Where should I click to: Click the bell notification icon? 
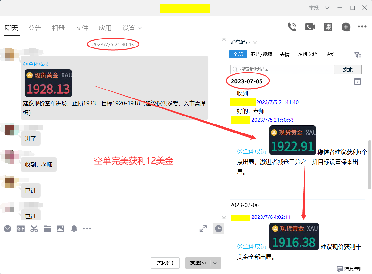pyautogui.click(x=74, y=229)
